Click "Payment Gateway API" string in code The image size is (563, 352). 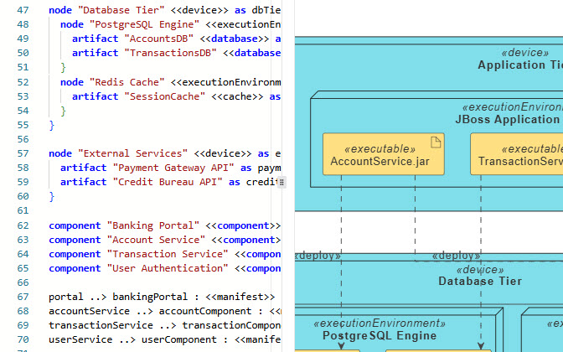(173, 168)
